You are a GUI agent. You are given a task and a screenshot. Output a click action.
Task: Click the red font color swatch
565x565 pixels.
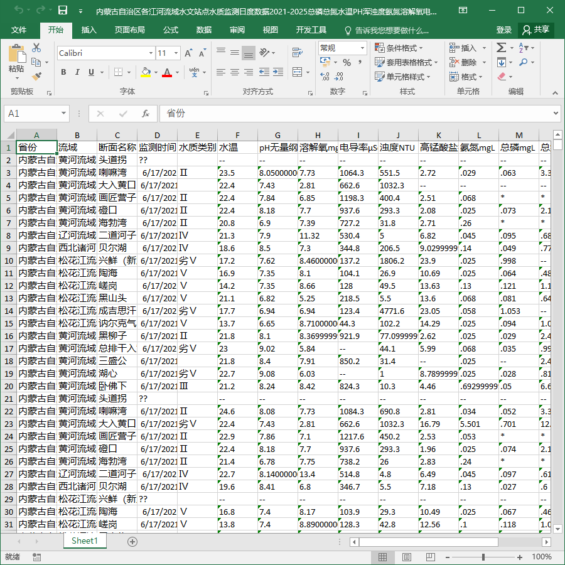point(167,72)
